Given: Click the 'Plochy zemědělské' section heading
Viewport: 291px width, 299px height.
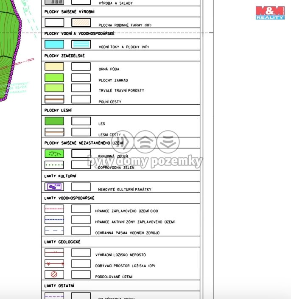Looking at the screenshot, I should click(x=64, y=56).
